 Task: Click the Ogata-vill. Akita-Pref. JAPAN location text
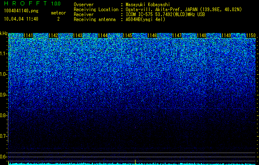[184, 9]
